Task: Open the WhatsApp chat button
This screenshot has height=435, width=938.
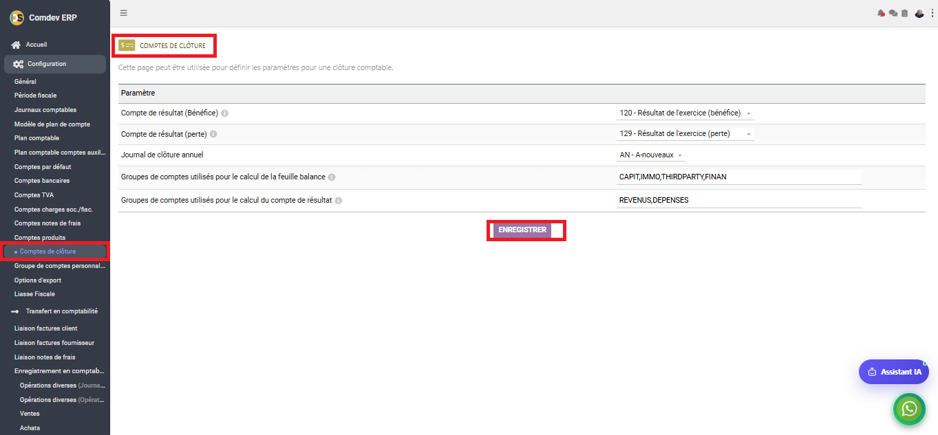Action: click(910, 410)
